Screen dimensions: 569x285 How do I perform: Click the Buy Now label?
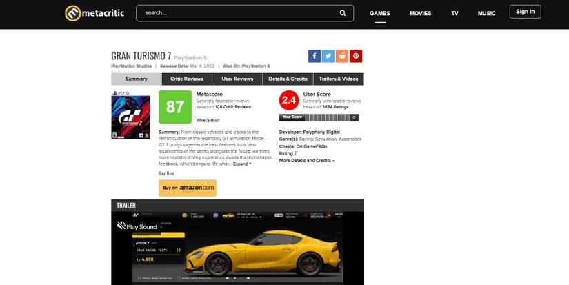click(x=166, y=173)
